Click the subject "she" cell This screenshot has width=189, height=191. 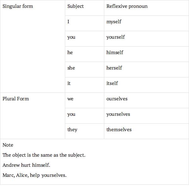(x=71, y=68)
